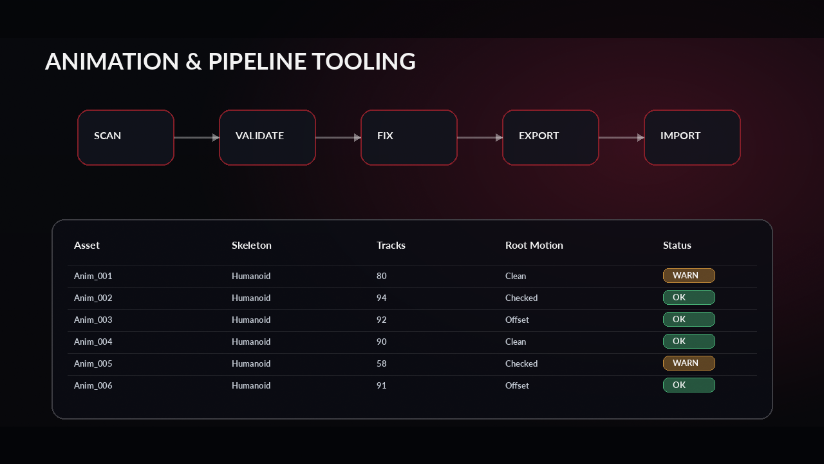Select the IMPORT pipeline step

point(692,137)
